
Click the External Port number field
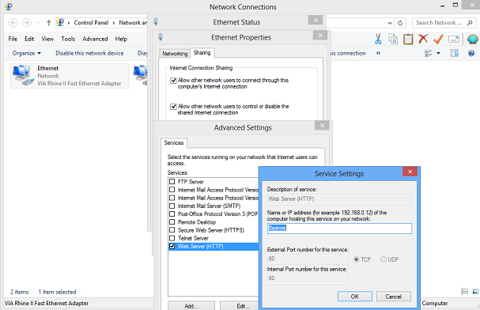point(308,259)
